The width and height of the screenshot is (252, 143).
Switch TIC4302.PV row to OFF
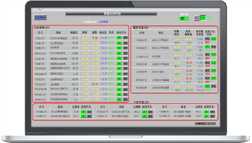coord(125,84)
